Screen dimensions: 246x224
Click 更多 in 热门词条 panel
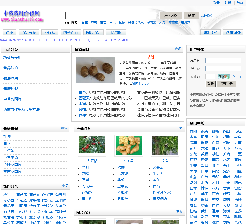65,186
